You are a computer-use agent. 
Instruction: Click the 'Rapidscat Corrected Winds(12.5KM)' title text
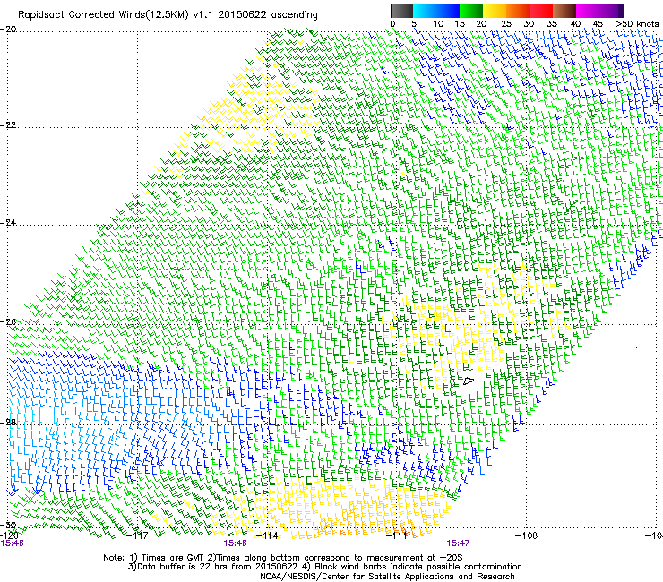point(103,15)
